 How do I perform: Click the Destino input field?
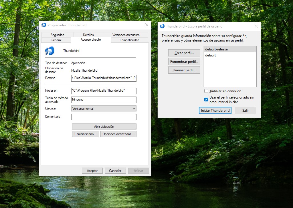click(104, 78)
